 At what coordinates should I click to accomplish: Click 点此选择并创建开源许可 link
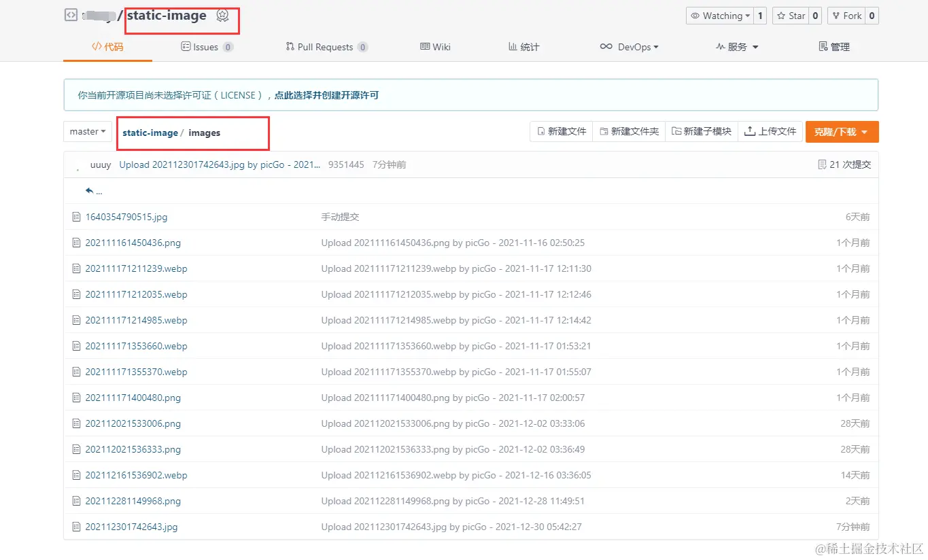(x=326, y=95)
